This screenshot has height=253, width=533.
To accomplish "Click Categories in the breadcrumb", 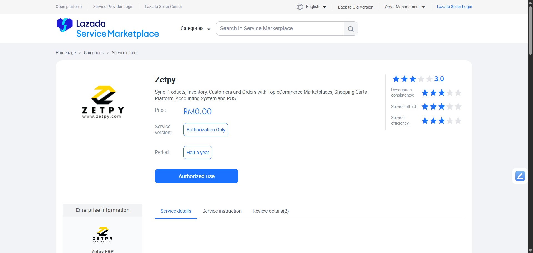I will pos(94,53).
